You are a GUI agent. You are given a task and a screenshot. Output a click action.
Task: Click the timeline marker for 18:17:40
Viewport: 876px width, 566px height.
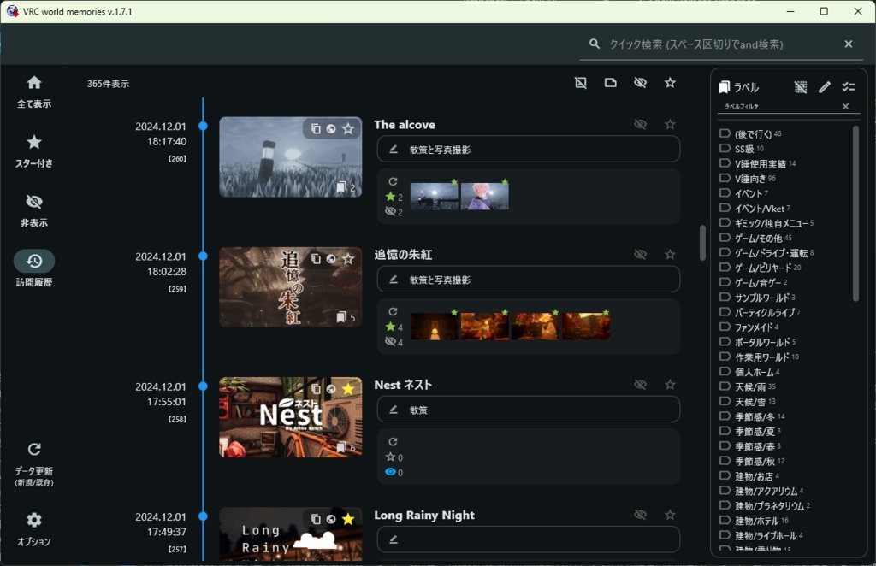click(x=203, y=127)
